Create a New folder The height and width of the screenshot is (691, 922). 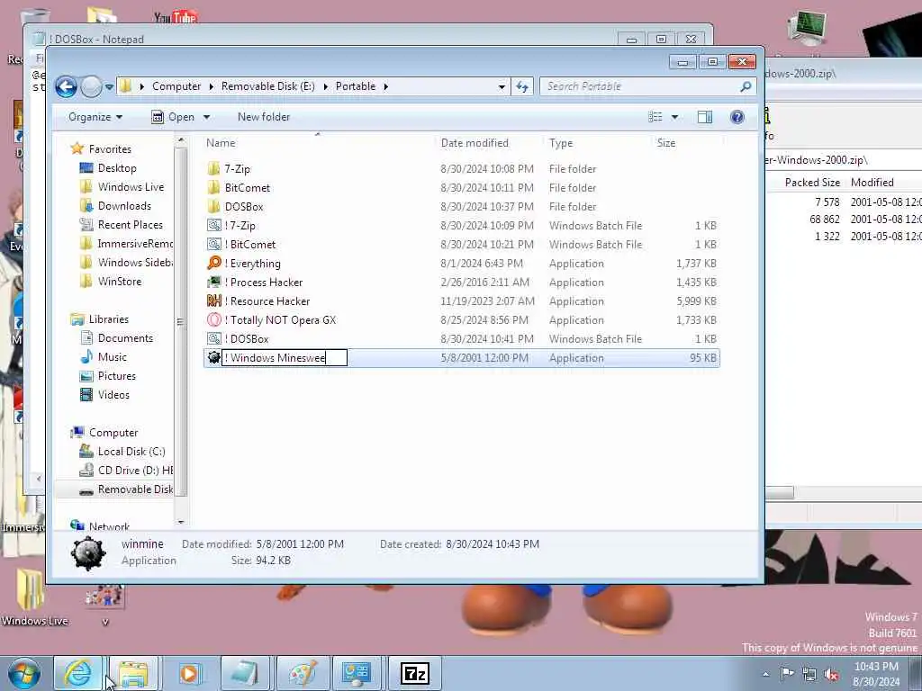click(264, 117)
